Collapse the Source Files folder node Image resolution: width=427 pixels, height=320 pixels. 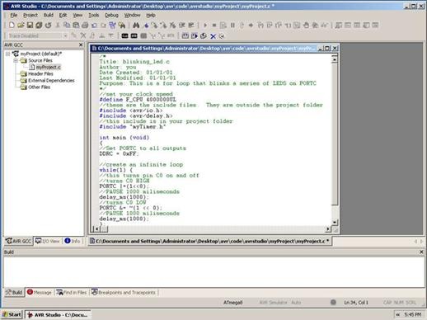[16, 60]
